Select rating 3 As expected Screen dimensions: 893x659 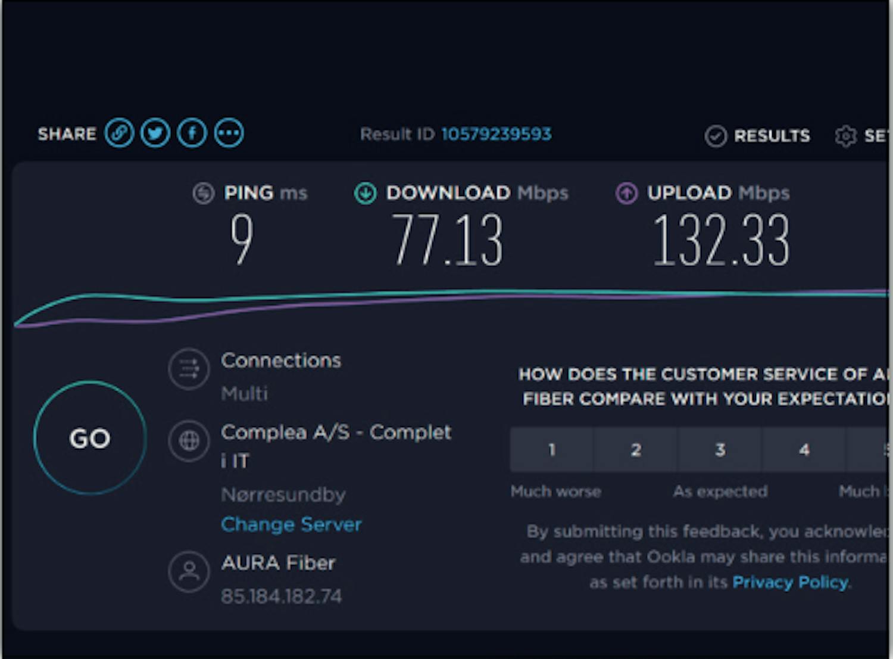click(720, 449)
